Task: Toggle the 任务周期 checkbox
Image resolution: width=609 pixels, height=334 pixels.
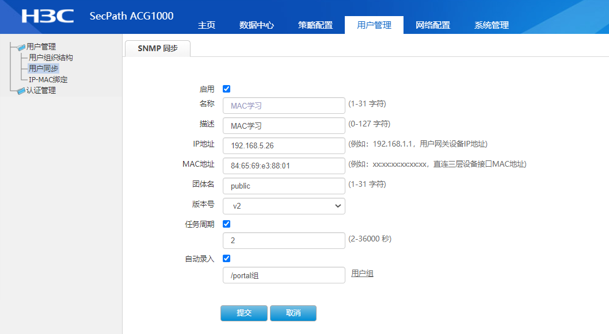Action: (x=226, y=224)
